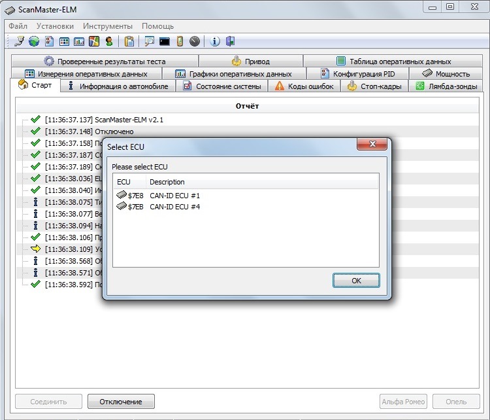Click the handheld device toolbar icon
This screenshot has width=490, height=420.
coord(180,41)
